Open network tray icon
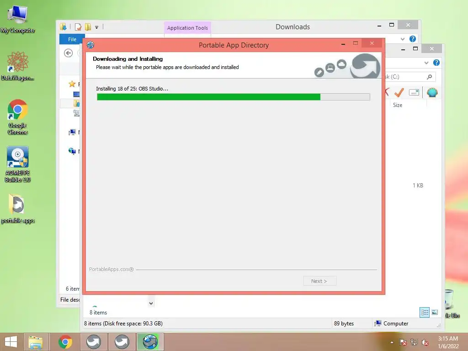 [414, 342]
